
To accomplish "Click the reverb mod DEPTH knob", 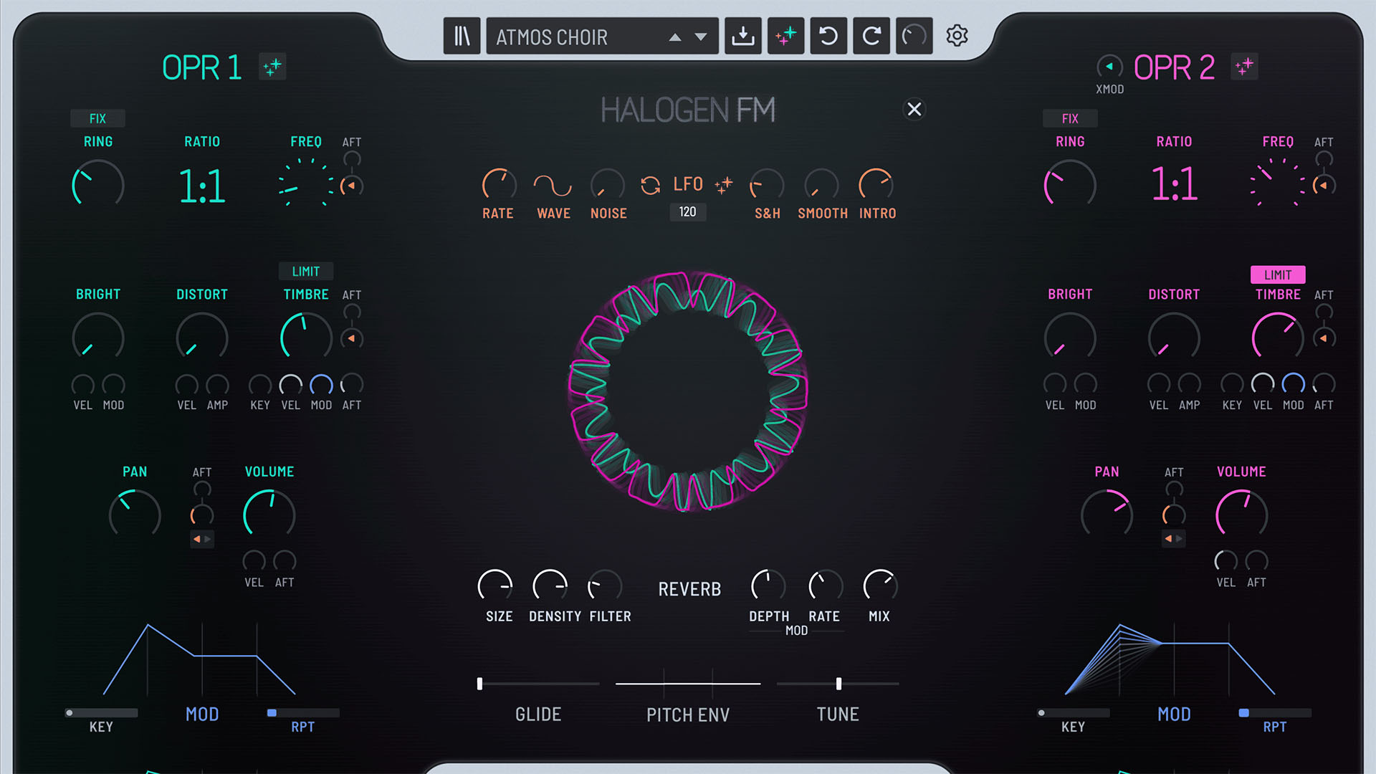I will pyautogui.click(x=768, y=586).
